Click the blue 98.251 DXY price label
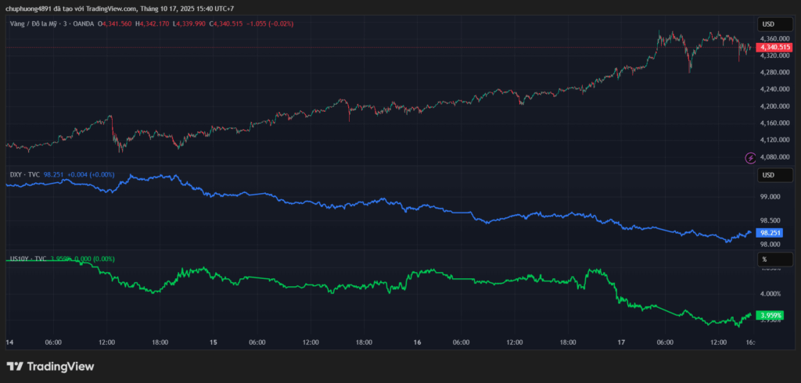The width and height of the screenshot is (801, 383). point(770,232)
